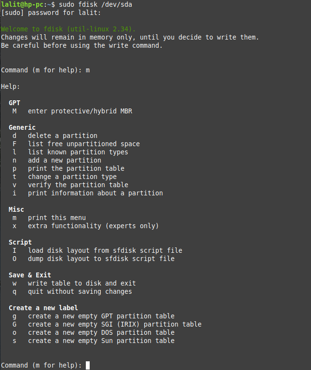The width and height of the screenshot is (311, 370).
Task: Click 'verify the partition table' line
Action: (x=78, y=185)
